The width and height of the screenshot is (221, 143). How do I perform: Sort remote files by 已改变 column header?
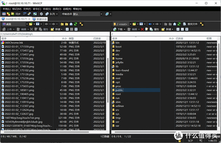pos(190,39)
